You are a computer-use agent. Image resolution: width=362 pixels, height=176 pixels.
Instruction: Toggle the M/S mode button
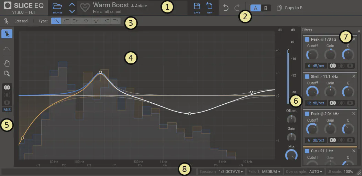[7, 110]
